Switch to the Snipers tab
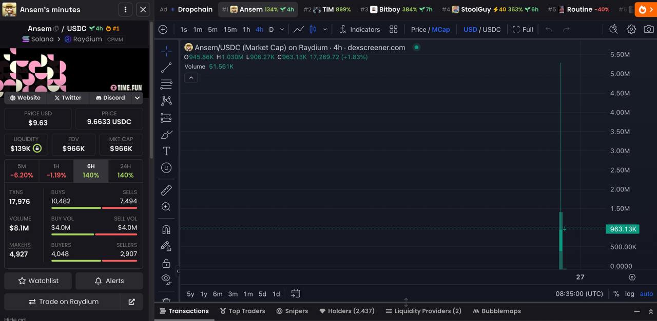 (292, 311)
